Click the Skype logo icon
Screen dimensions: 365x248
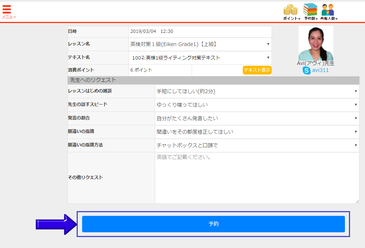(306, 70)
